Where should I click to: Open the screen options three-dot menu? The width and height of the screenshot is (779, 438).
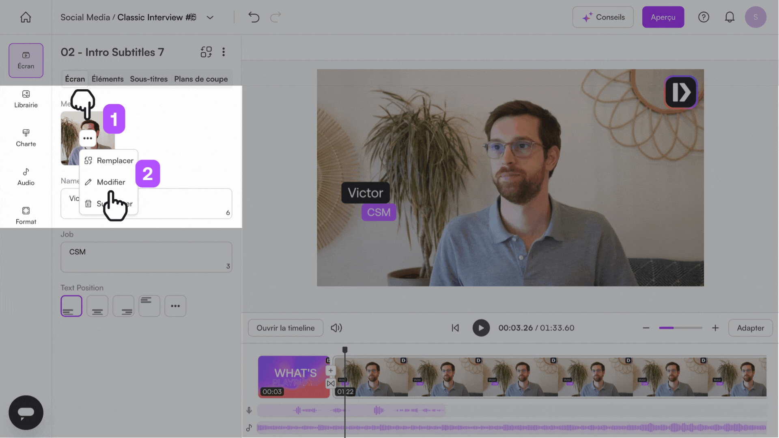pos(224,52)
